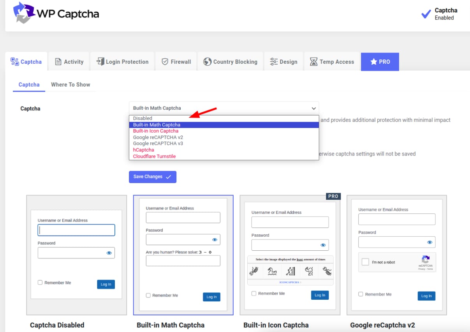Click the Activity tab document icon
This screenshot has width=470, height=332.
click(x=58, y=62)
